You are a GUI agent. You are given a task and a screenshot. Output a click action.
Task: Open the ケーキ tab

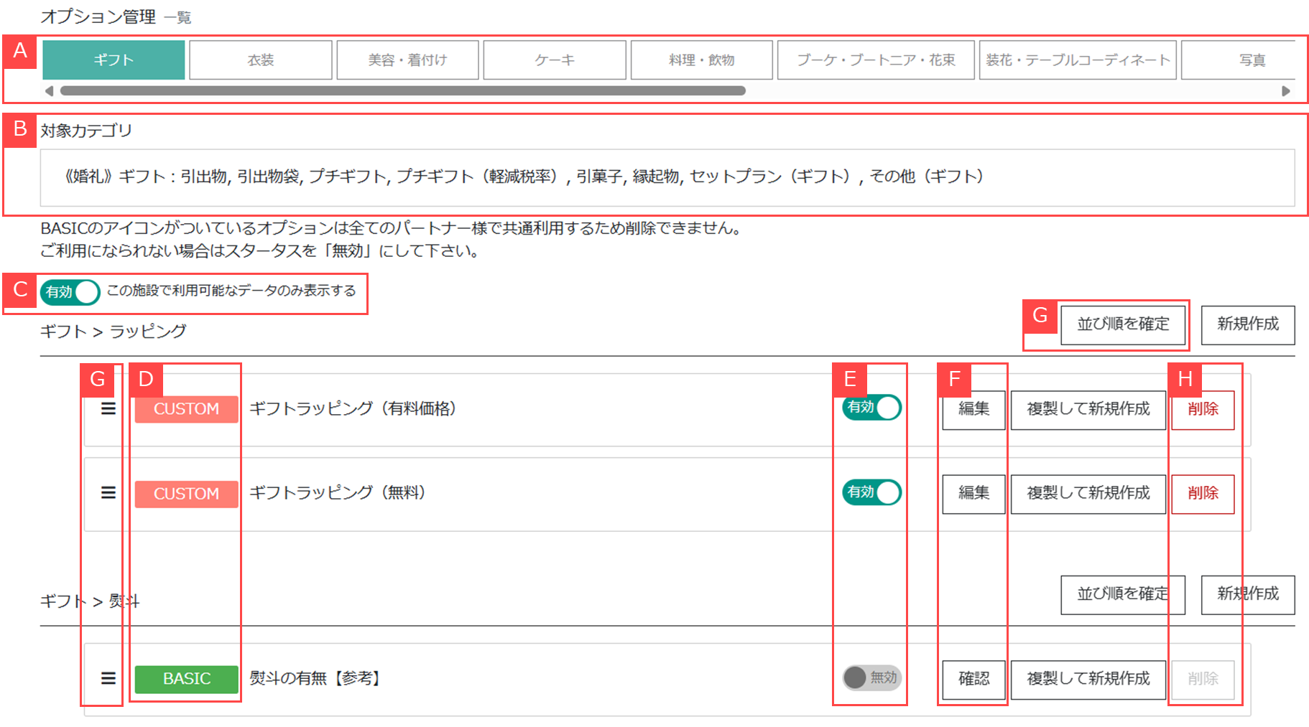pyautogui.click(x=554, y=60)
